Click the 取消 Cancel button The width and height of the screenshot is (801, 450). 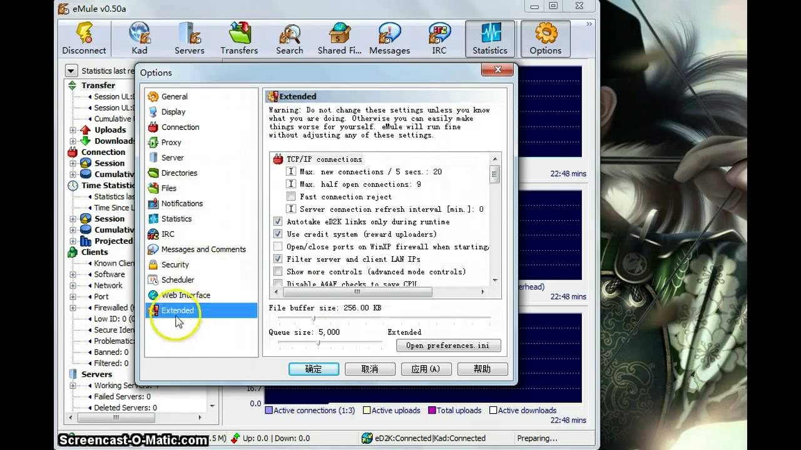[370, 369]
